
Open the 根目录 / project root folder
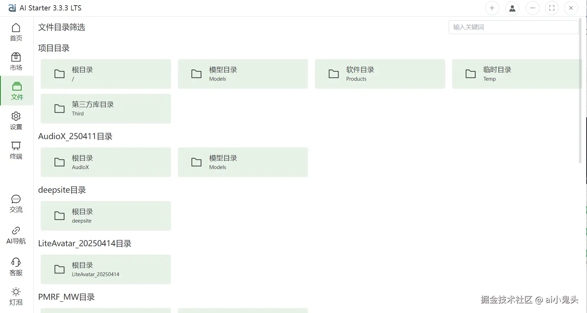click(x=106, y=74)
